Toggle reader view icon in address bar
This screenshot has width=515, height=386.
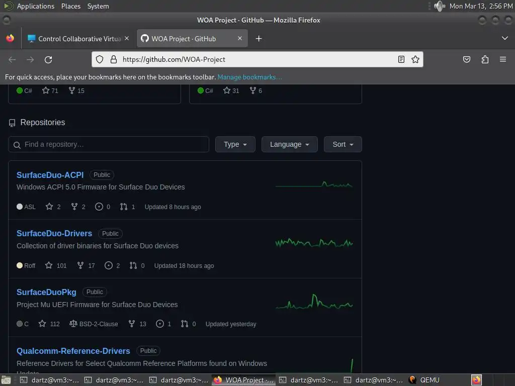pos(401,59)
